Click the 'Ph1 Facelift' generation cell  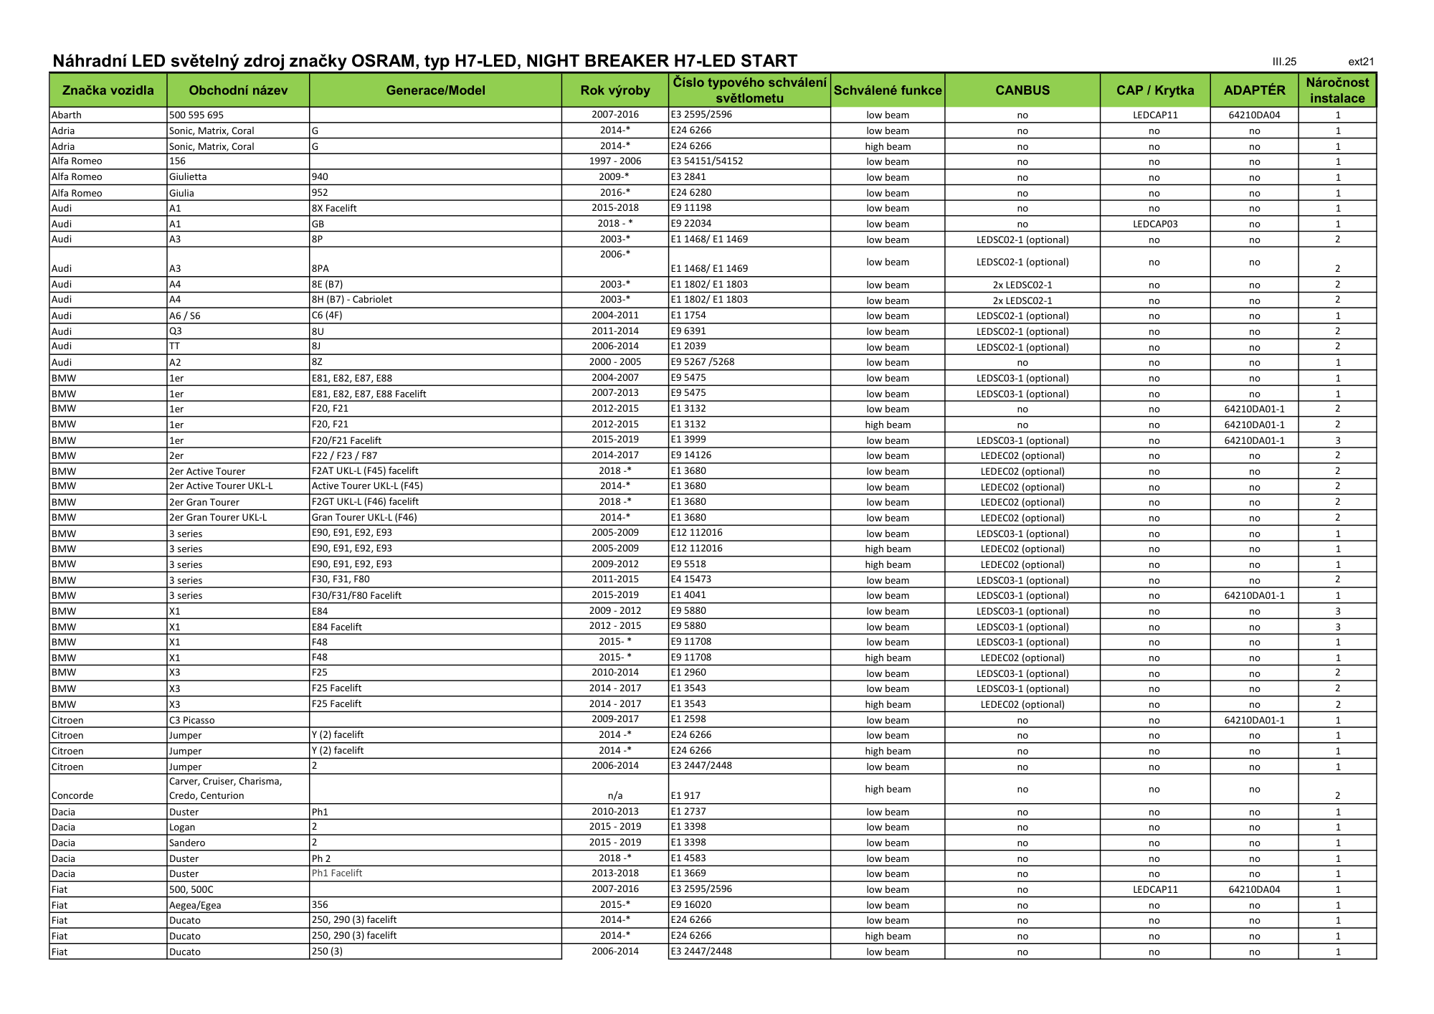[x=435, y=873]
